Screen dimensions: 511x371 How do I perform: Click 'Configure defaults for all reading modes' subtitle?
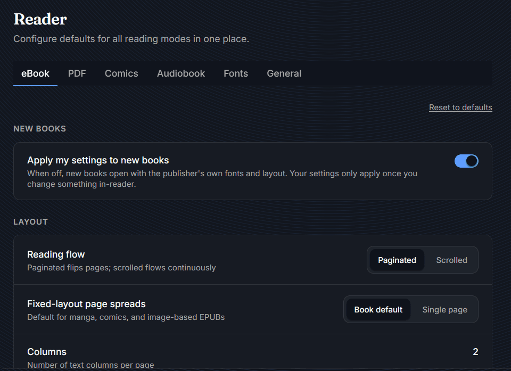pos(131,39)
